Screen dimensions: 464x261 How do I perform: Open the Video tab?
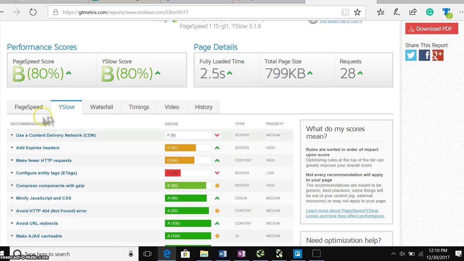coord(172,107)
